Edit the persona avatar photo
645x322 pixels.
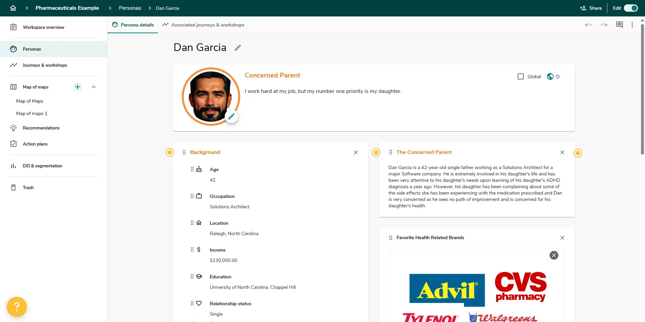tap(231, 116)
